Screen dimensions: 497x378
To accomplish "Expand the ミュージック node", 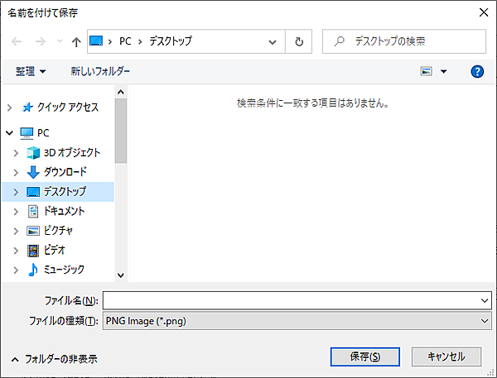I will (x=16, y=270).
